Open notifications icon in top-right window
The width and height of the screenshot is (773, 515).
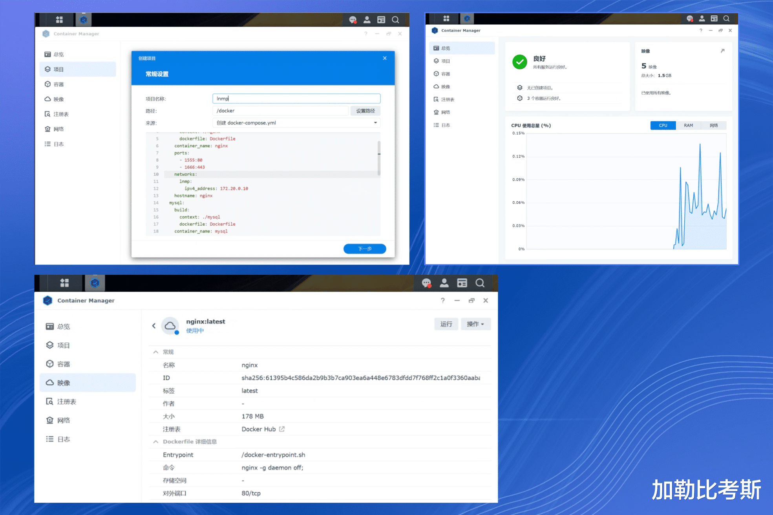pos(690,18)
